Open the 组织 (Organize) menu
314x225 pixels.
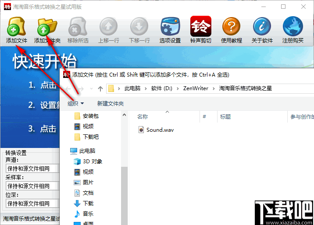tap(75, 103)
